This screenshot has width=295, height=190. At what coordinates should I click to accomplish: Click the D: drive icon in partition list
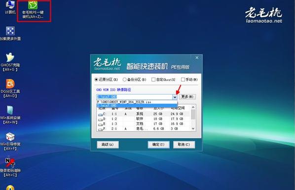click(x=100, y=119)
